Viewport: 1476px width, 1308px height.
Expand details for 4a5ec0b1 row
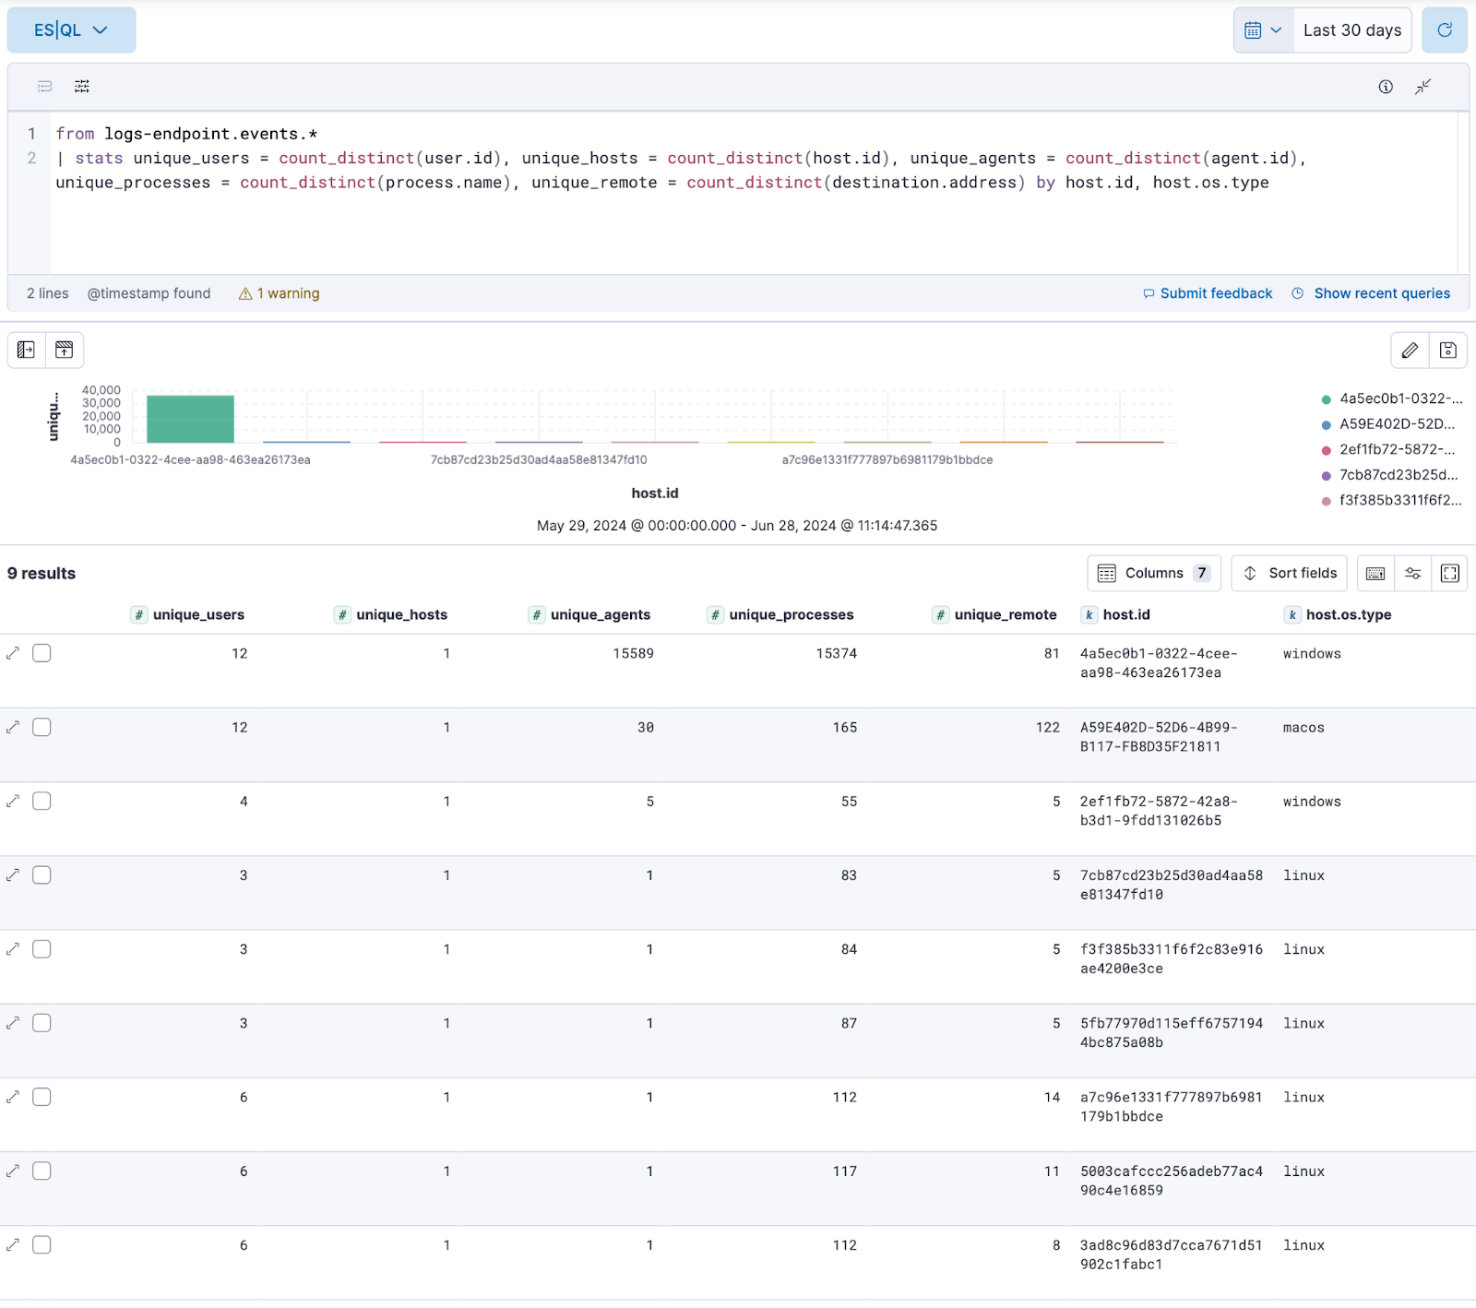[13, 653]
